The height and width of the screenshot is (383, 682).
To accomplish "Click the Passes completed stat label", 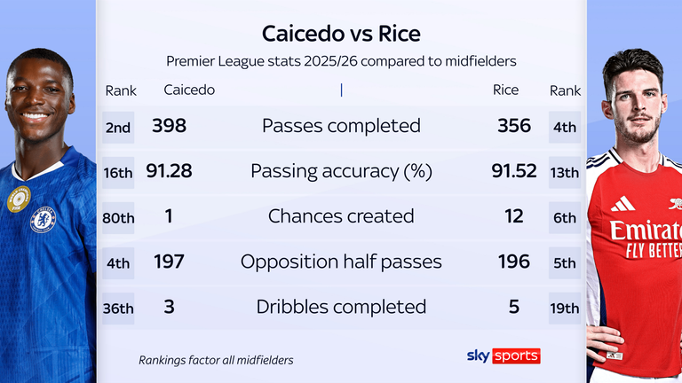I will click(341, 126).
